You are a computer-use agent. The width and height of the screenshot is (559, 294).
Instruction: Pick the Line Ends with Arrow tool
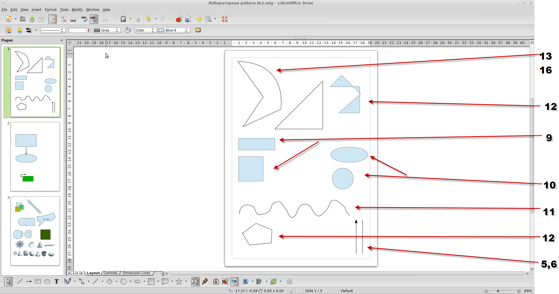[x=29, y=281]
